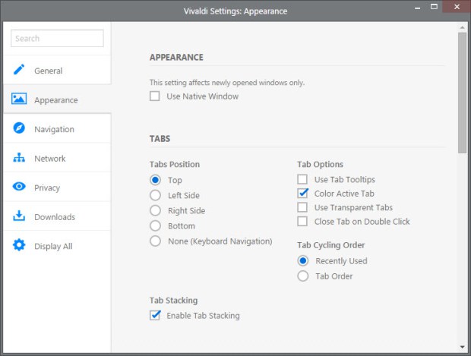Click the Appearance picture icon

19,99
